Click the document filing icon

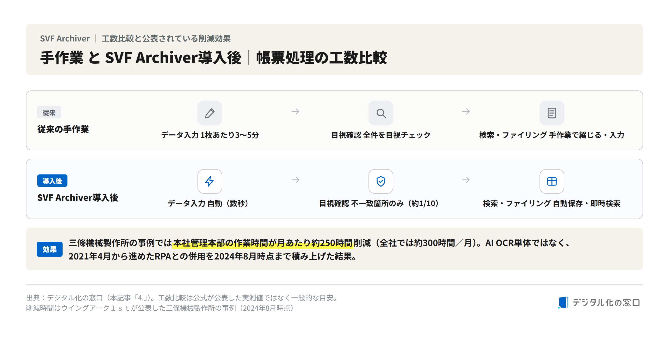(x=552, y=113)
